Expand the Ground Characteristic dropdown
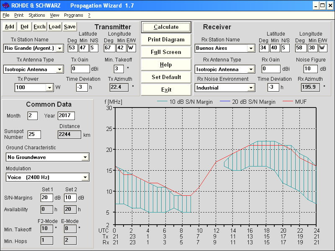335x251 pixels. coord(85,157)
